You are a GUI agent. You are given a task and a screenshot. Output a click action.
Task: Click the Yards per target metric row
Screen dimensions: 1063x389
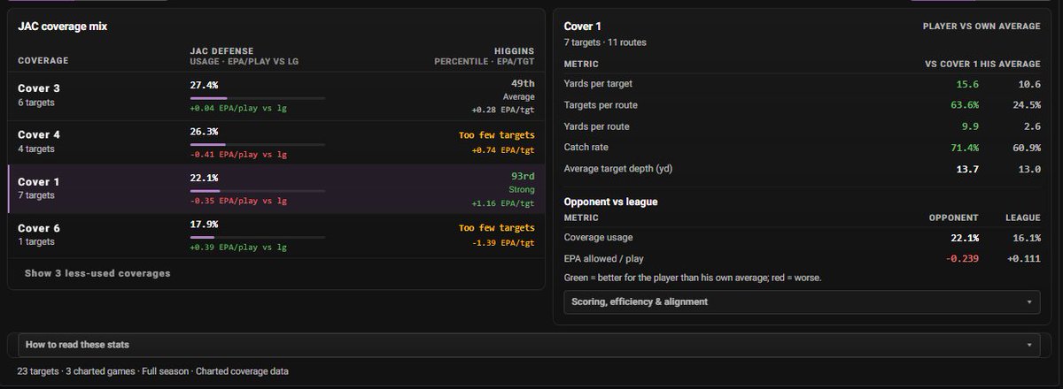[803, 84]
